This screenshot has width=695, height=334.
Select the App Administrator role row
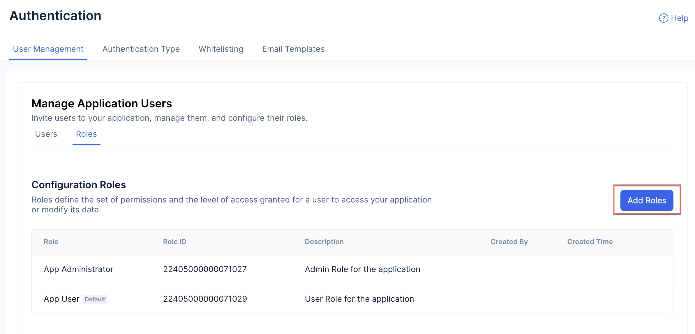coord(352,269)
